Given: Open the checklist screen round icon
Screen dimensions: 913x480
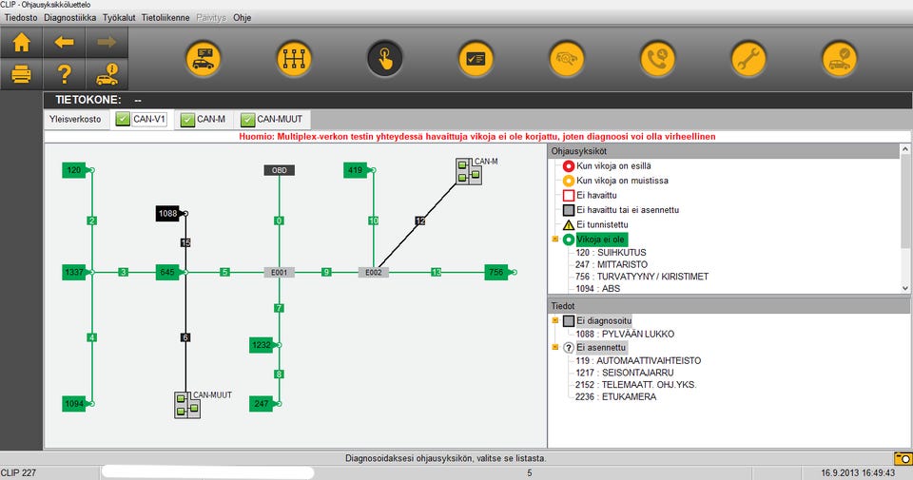Looking at the screenshot, I should (x=476, y=59).
